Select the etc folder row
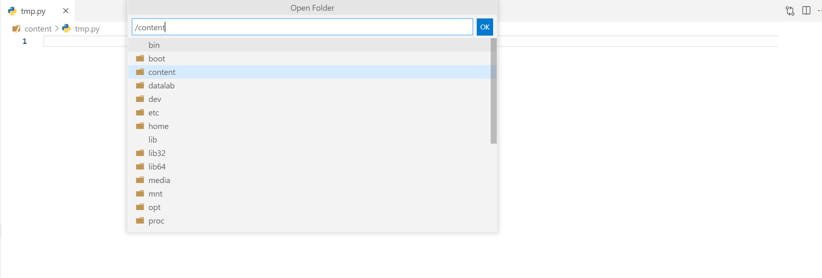Screen dimensions: 822x278 [x=309, y=113]
